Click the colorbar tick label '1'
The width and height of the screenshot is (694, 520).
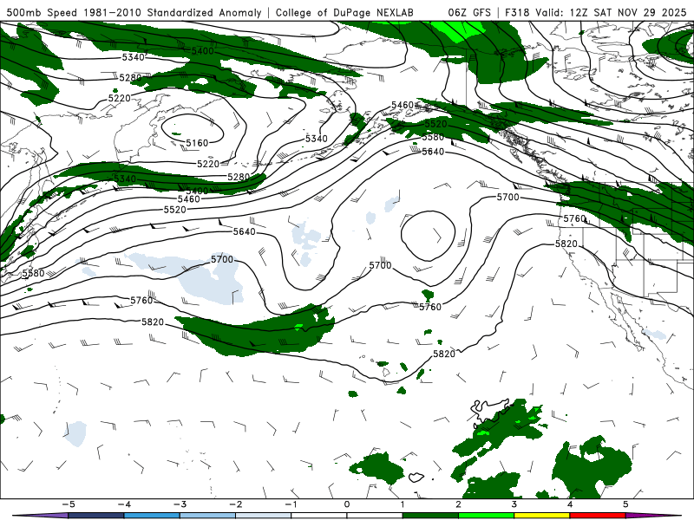point(403,504)
